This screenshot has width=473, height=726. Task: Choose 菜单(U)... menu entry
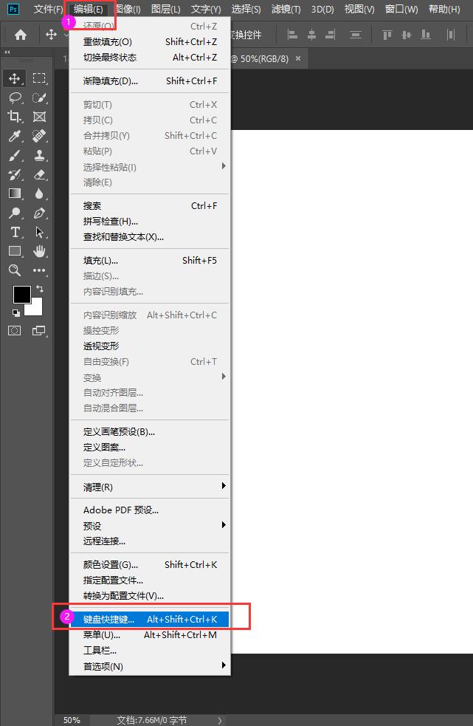click(149, 634)
